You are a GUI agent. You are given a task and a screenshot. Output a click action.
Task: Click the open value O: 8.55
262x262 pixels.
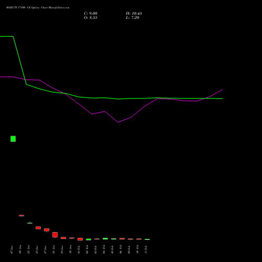tap(91, 18)
